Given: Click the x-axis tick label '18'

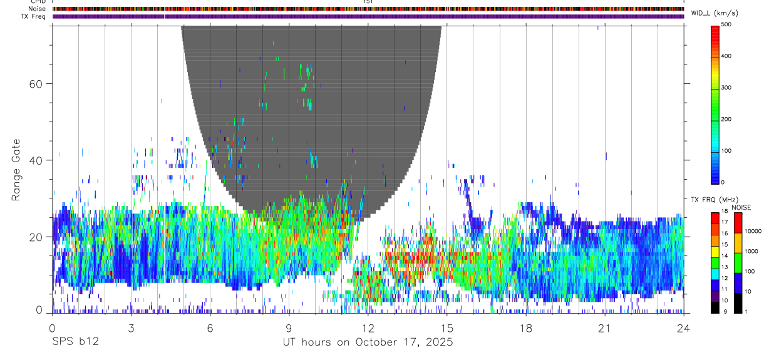Looking at the screenshot, I should (x=526, y=328).
